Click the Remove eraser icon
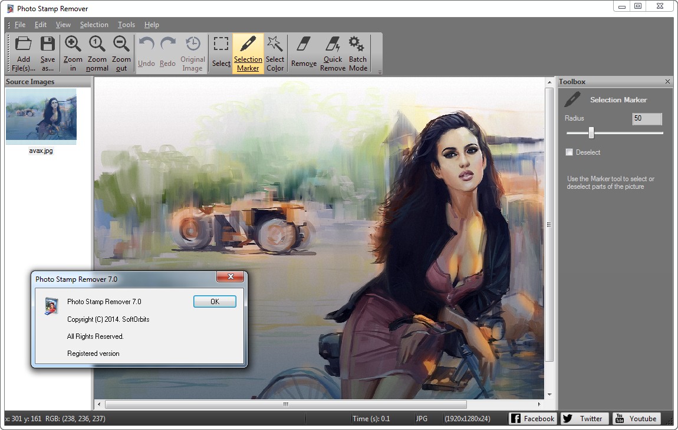 (x=304, y=44)
